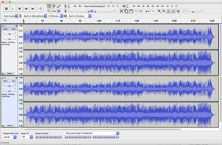
Task: Click to start monitoring in record meter
Action: [x=94, y=6]
